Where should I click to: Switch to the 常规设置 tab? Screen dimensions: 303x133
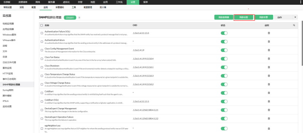tap(8, 7)
